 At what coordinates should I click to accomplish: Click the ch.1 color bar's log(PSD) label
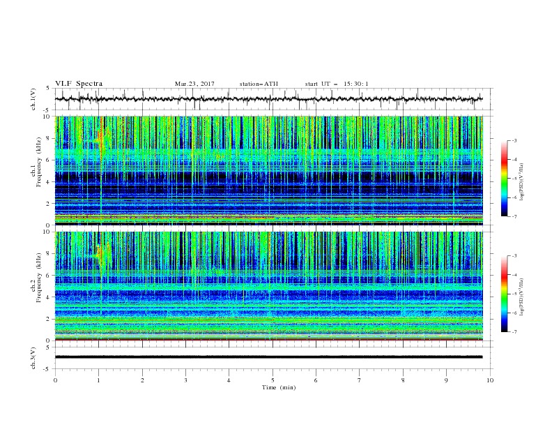(523, 182)
